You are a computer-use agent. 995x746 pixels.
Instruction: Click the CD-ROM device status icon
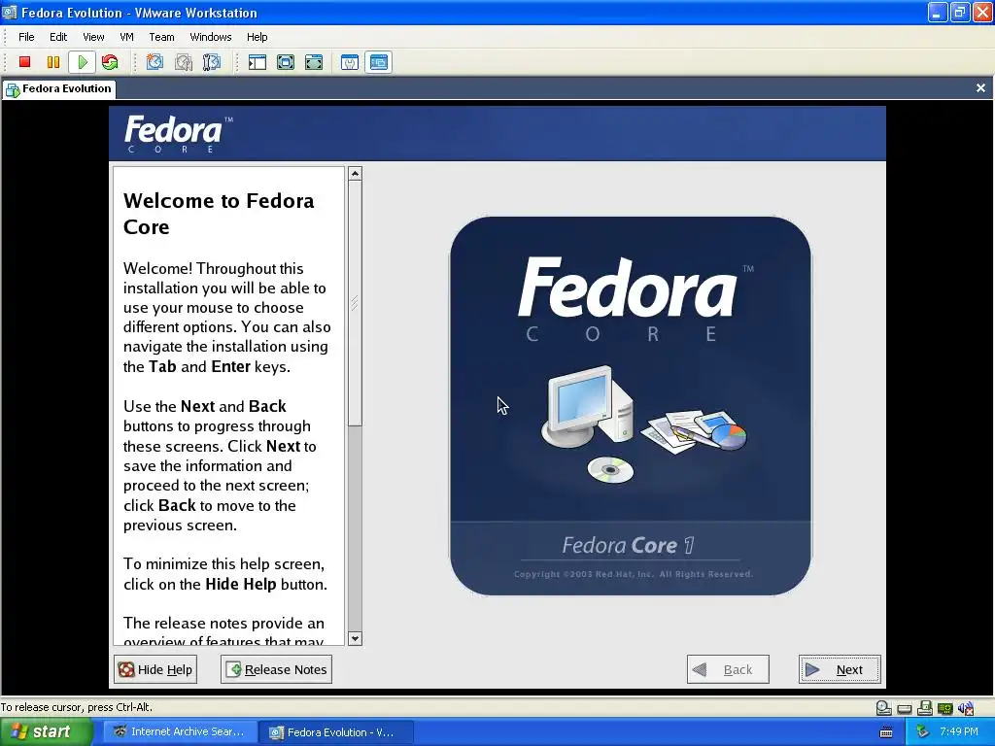point(883,708)
